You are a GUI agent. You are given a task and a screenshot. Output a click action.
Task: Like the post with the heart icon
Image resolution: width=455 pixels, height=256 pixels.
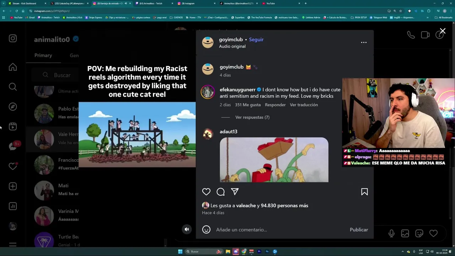click(206, 192)
